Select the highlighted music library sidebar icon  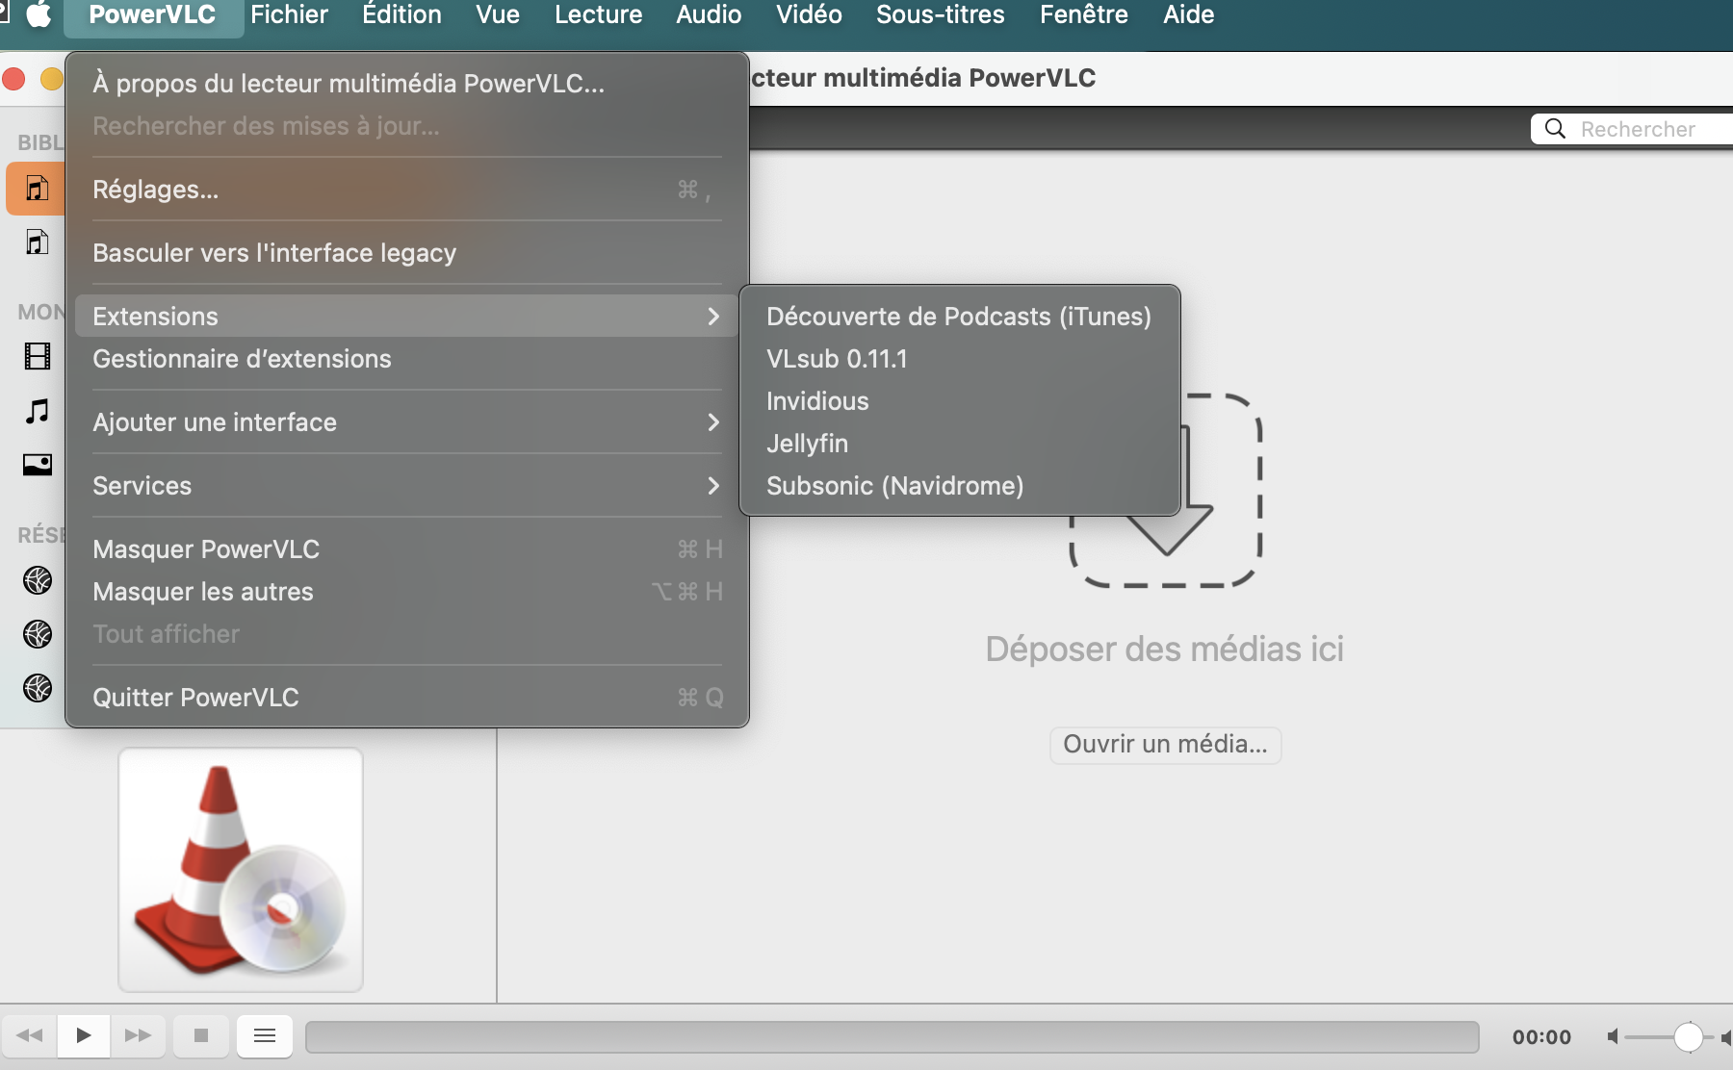coord(37,188)
